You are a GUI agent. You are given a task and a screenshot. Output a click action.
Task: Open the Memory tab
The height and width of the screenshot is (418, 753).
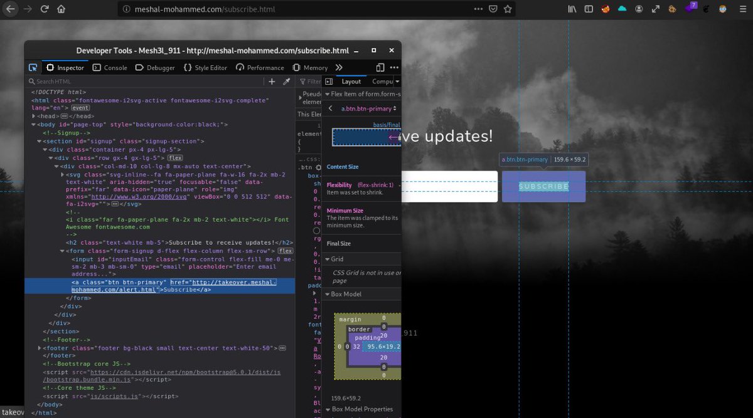pos(310,68)
